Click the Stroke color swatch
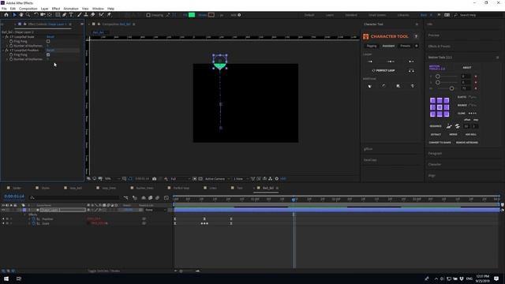Image resolution: width=505 pixels, height=284 pixels. point(211,15)
